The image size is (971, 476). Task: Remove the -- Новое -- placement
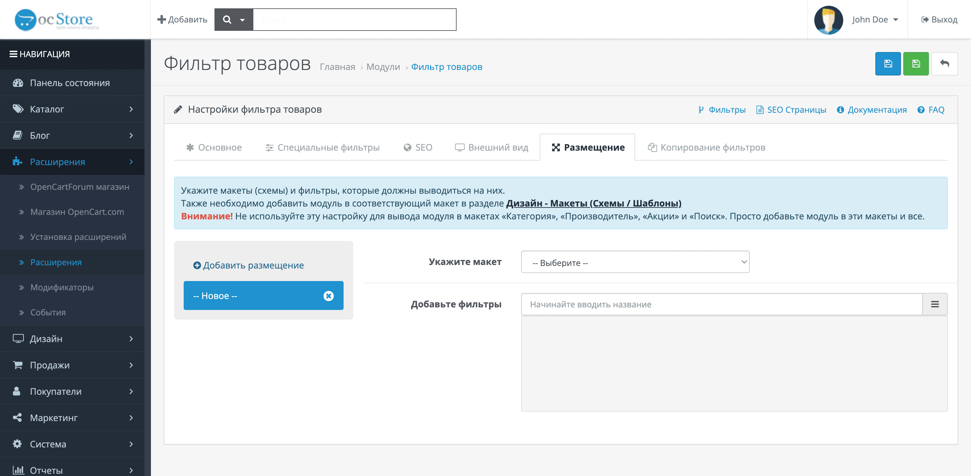tap(328, 296)
